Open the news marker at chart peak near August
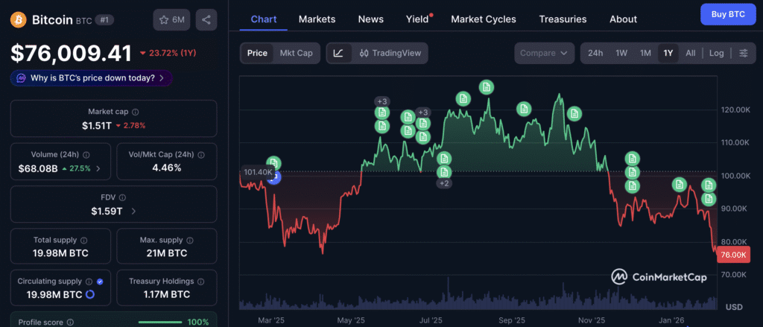The width and height of the screenshot is (763, 327). (486, 87)
